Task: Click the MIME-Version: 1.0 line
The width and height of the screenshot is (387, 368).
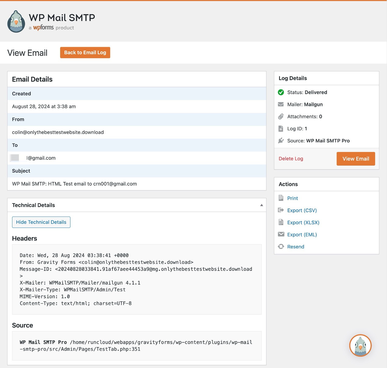Action: coord(45,296)
